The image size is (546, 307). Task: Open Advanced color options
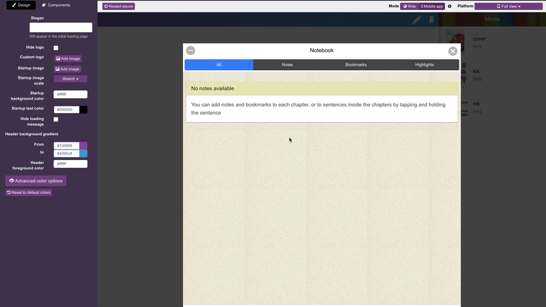tap(36, 181)
